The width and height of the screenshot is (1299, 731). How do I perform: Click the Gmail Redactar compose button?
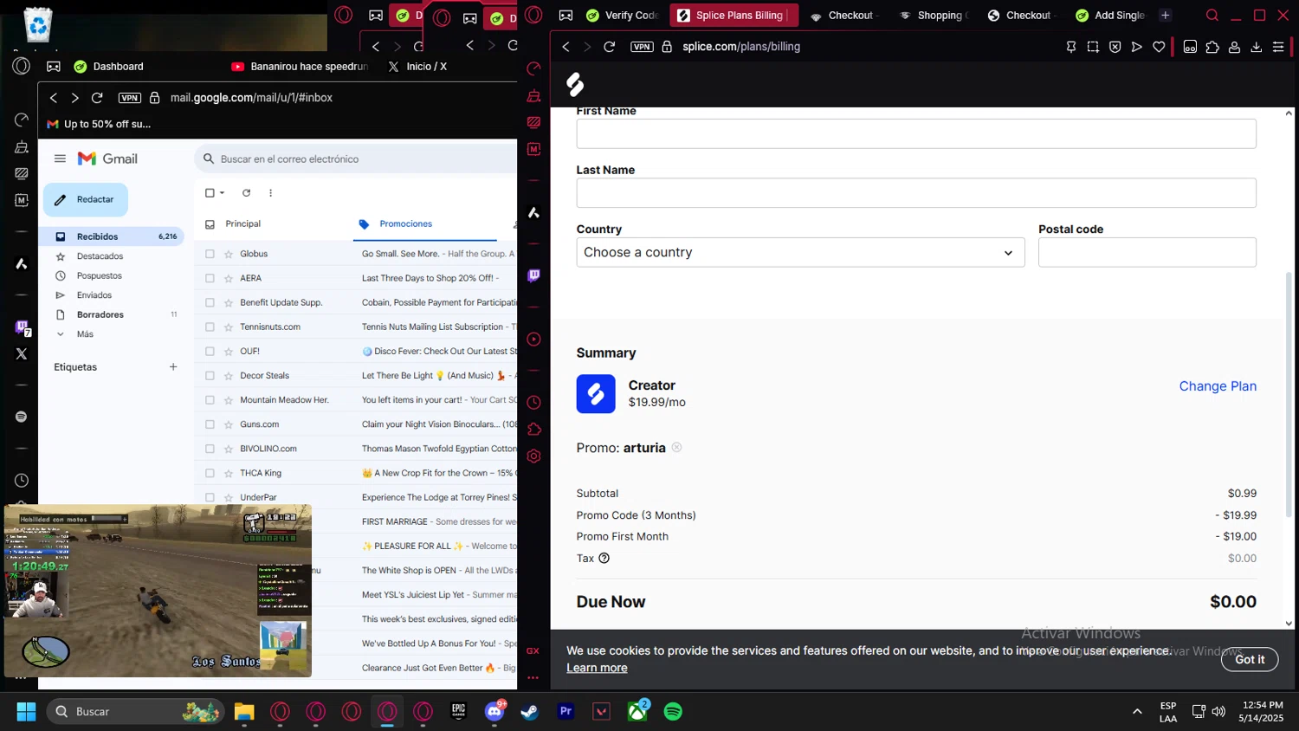pyautogui.click(x=86, y=200)
